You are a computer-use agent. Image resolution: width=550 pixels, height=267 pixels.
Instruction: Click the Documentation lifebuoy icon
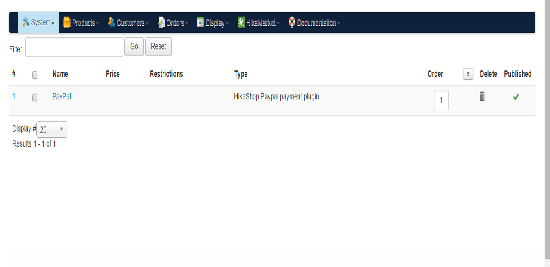click(292, 22)
